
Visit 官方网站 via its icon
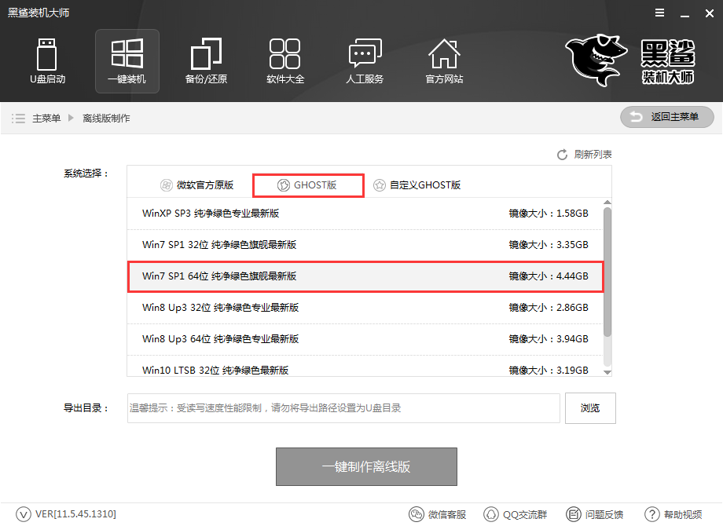tap(444, 61)
